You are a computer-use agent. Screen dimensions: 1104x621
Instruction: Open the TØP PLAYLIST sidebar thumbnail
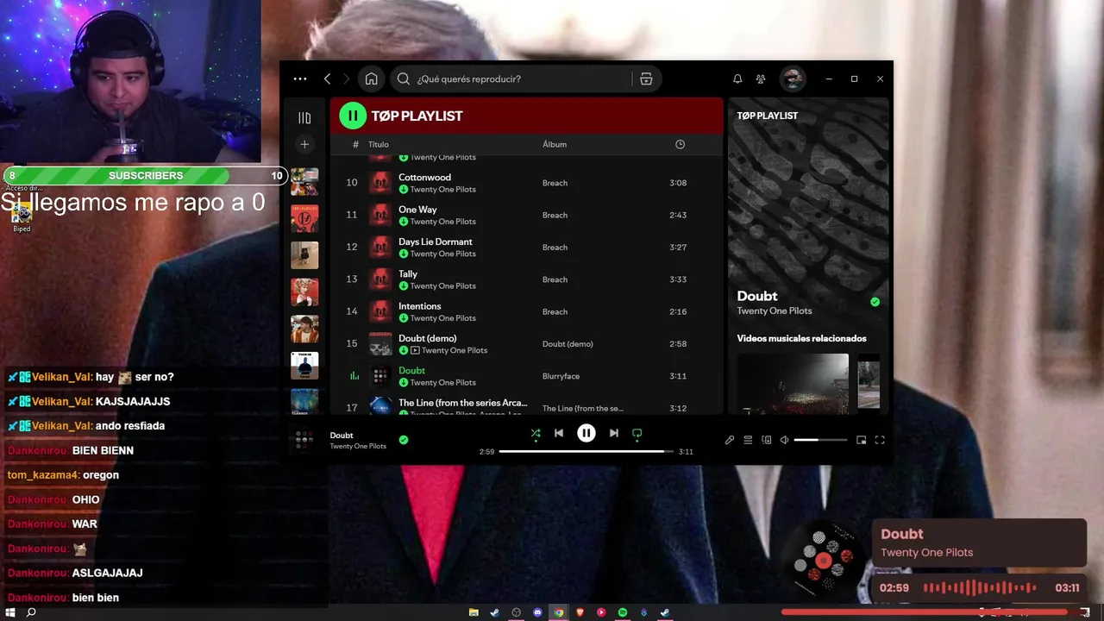[304, 218]
